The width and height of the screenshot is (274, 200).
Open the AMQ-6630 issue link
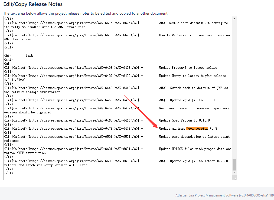[122, 161]
